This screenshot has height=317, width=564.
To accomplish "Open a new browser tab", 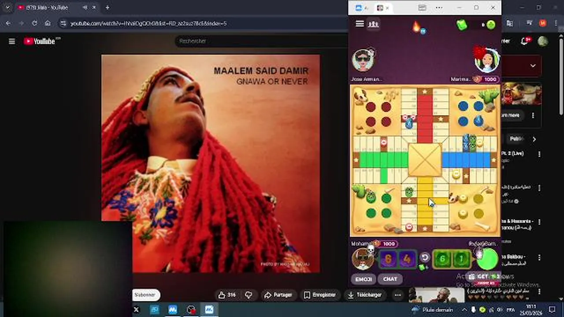I will coord(107,7).
